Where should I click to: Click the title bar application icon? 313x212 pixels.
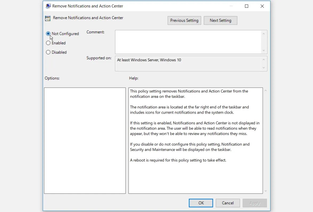pyautogui.click(x=48, y=6)
